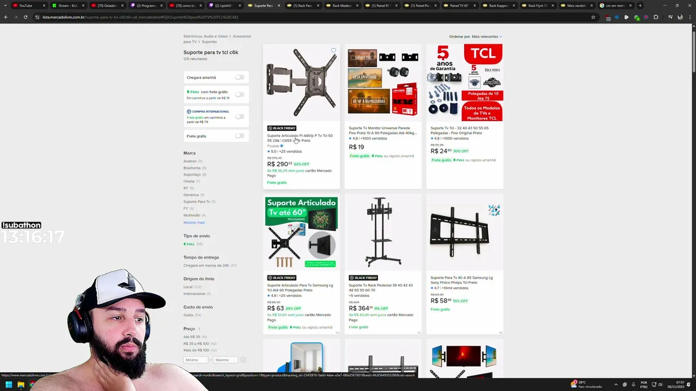
Task: Open File Explorer from the taskbar
Action: (21, 385)
